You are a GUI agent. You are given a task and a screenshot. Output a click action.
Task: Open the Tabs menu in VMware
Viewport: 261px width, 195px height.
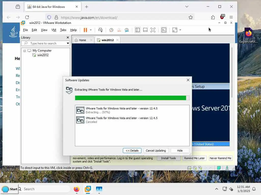[x=63, y=30]
